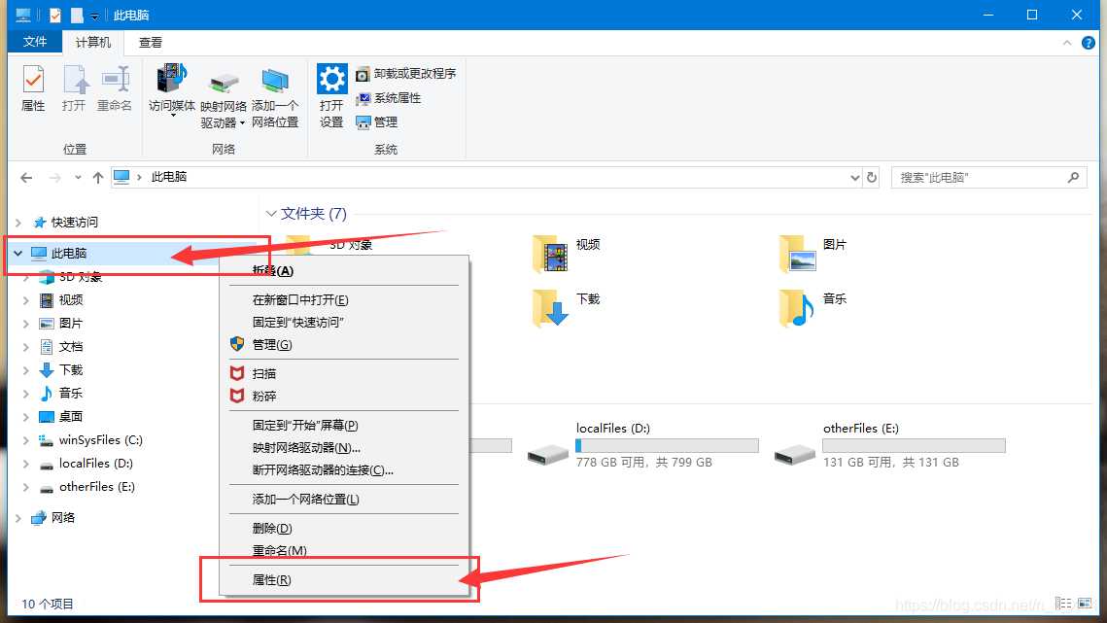Switch to details view icon in status bar
Viewport: 1107px width, 623px height.
click(1062, 604)
